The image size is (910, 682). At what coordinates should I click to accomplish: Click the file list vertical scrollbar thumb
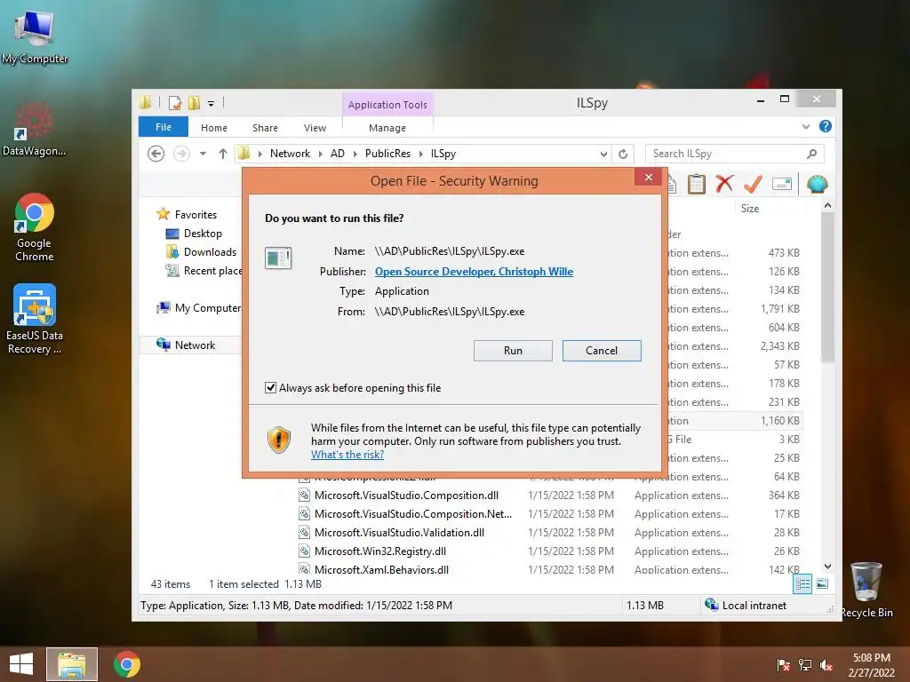[x=827, y=288]
